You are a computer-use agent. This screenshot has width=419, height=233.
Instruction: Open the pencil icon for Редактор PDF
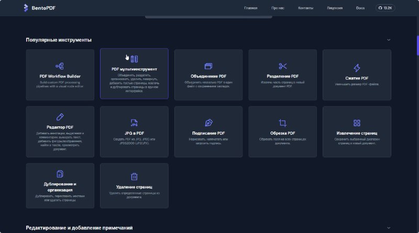pos(60,117)
